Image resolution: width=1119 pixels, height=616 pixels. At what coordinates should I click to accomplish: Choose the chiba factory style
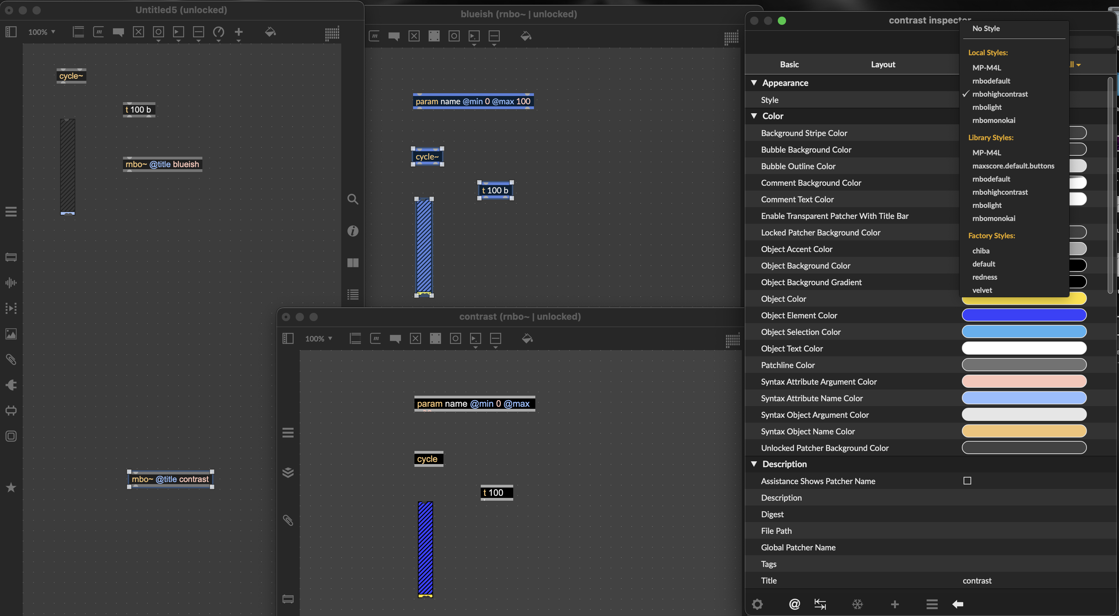[981, 251]
